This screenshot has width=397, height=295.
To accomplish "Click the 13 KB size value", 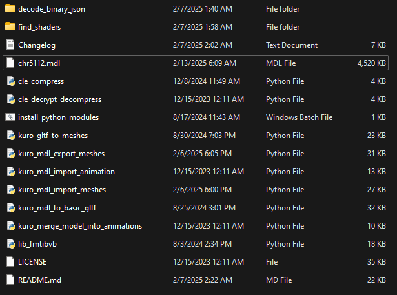I will 376,172.
